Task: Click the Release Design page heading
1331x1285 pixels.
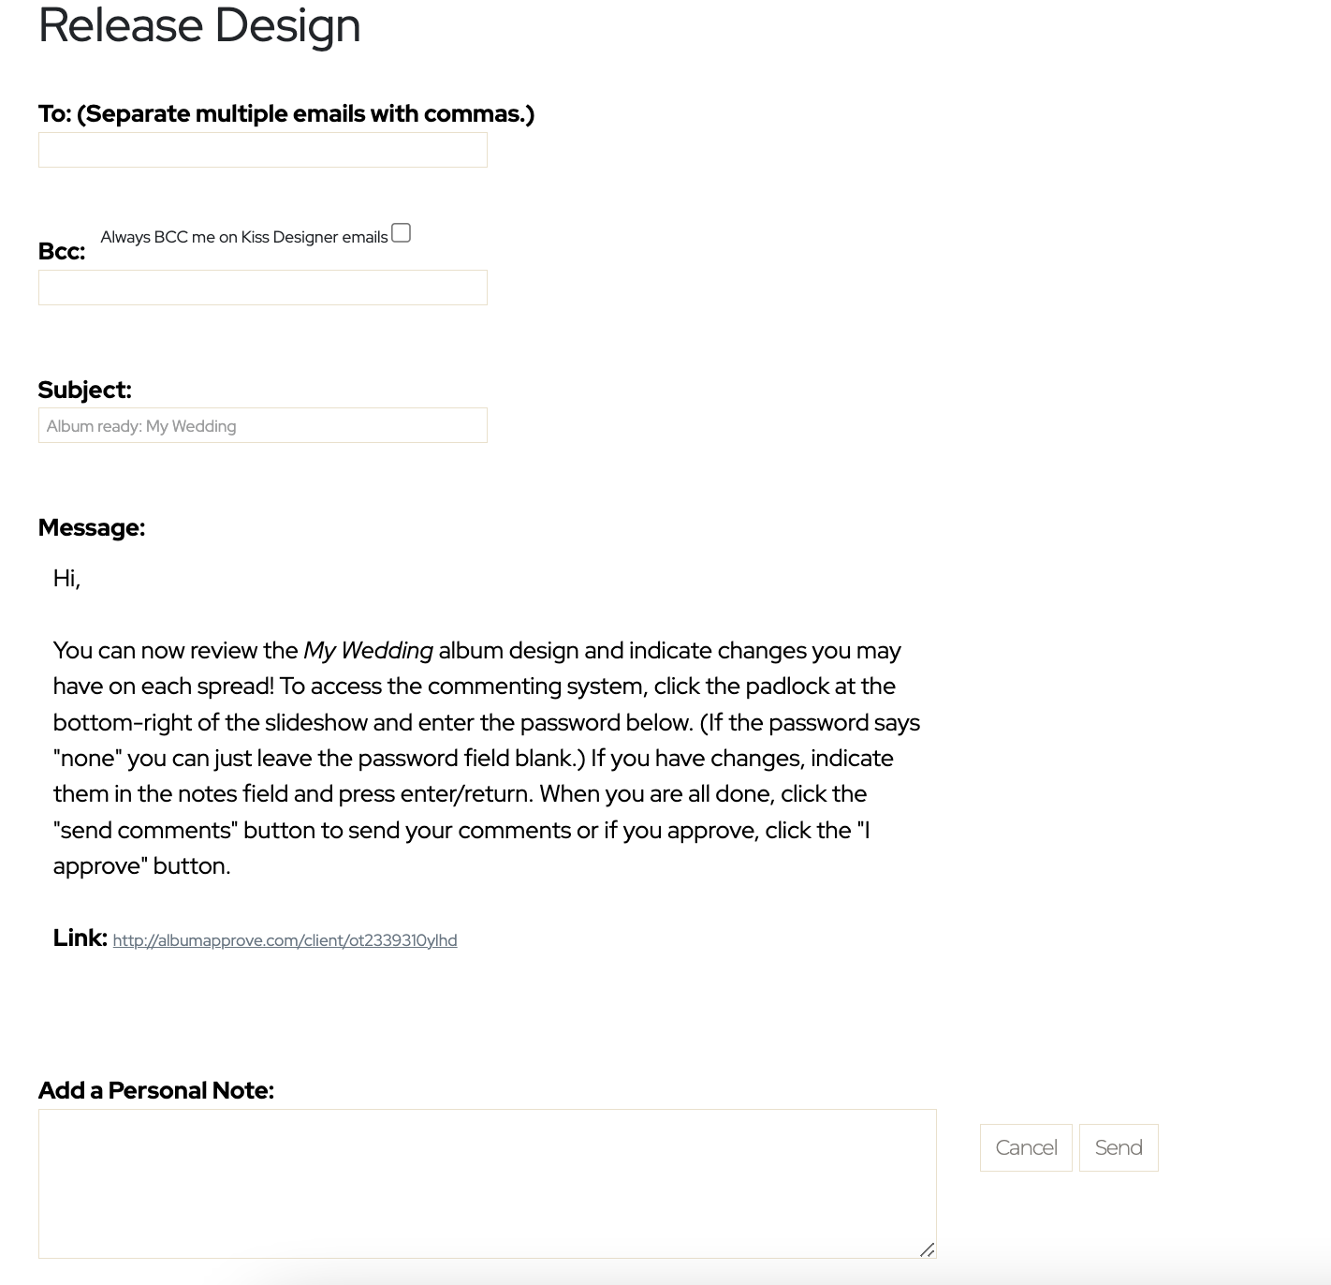Action: [199, 25]
